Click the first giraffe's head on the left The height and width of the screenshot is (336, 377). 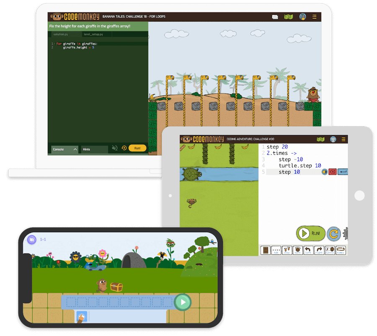tap(170, 78)
